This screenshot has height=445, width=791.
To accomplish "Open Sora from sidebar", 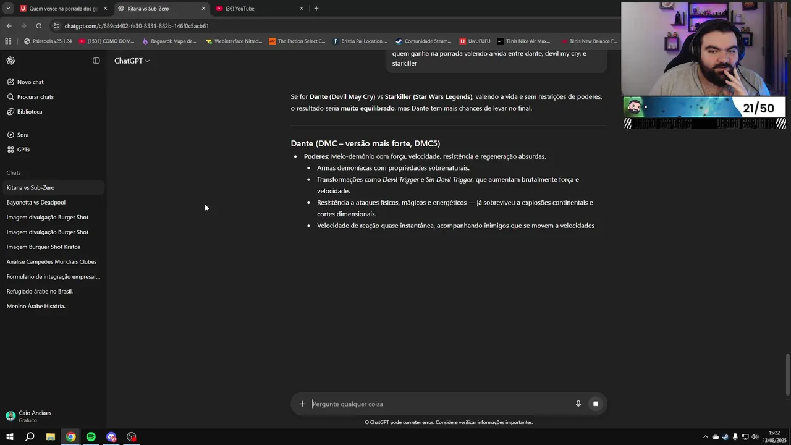I will point(23,135).
